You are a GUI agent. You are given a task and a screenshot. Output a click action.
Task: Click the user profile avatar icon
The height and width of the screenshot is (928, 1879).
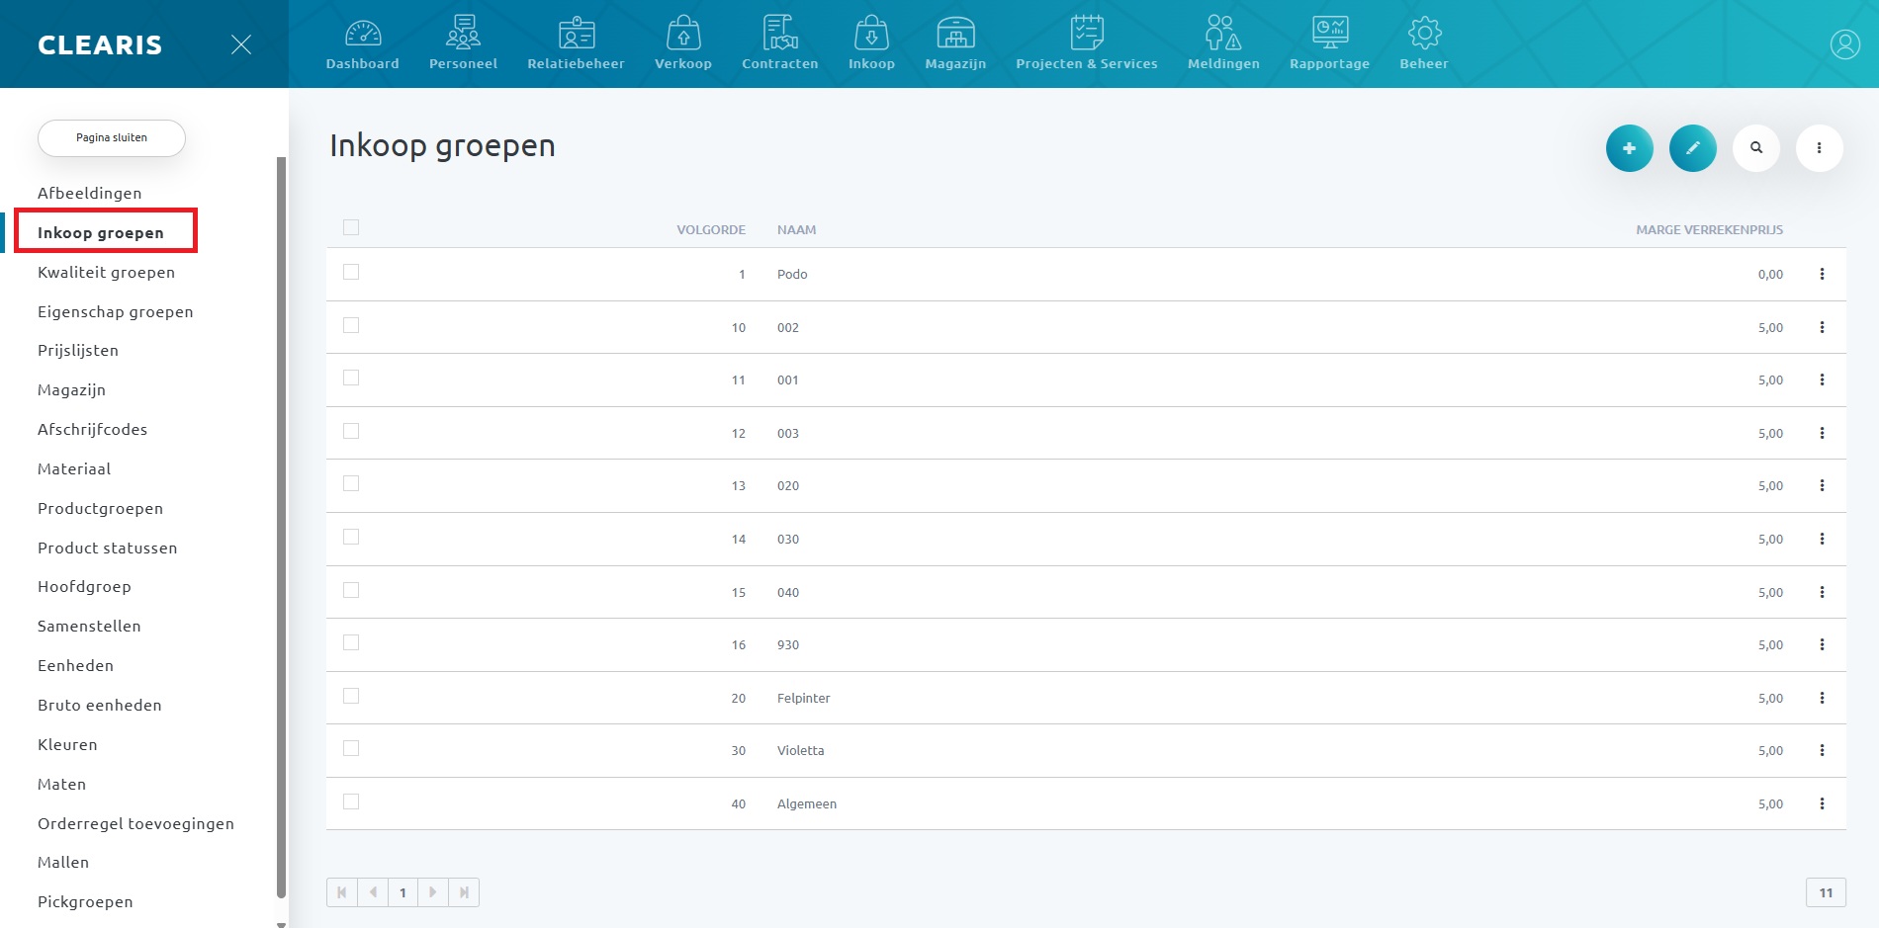pyautogui.click(x=1844, y=44)
